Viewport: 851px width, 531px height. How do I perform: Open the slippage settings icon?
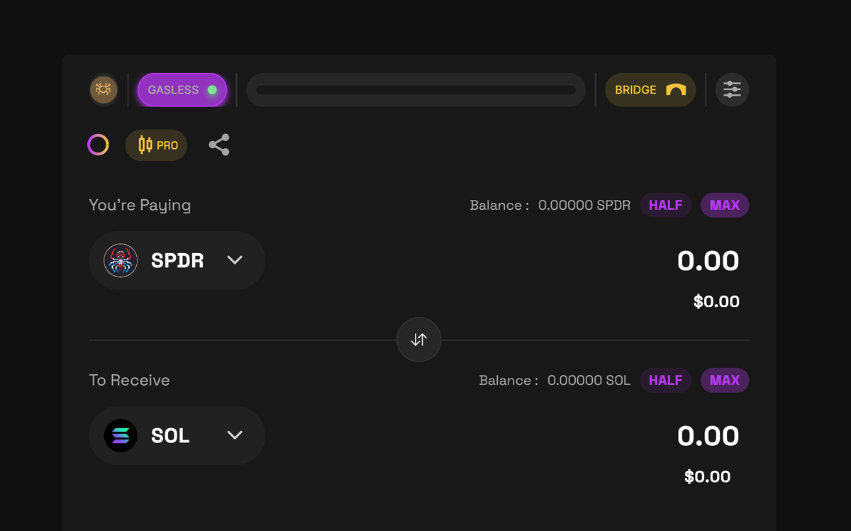click(x=732, y=90)
